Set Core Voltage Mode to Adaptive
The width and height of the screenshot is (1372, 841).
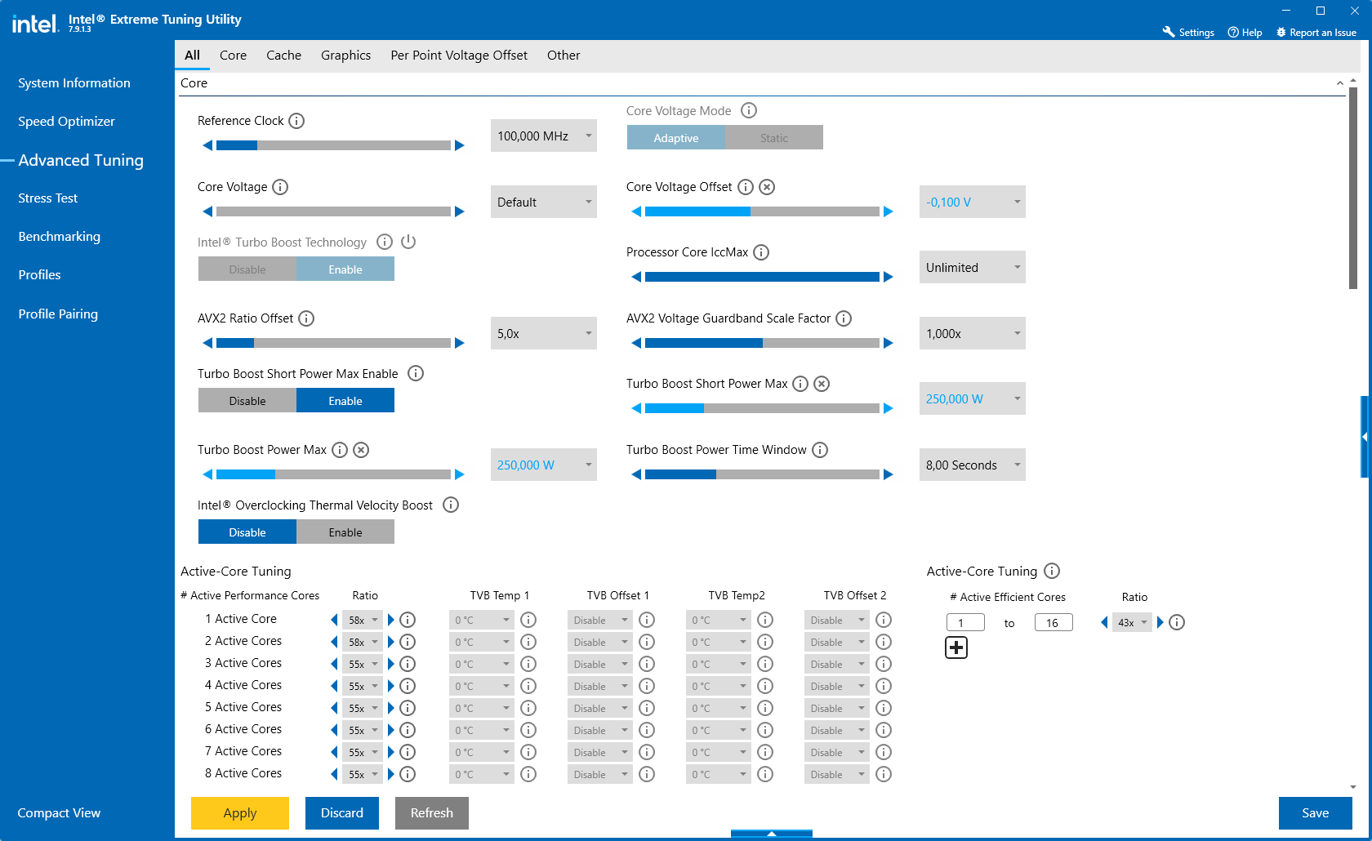click(676, 138)
